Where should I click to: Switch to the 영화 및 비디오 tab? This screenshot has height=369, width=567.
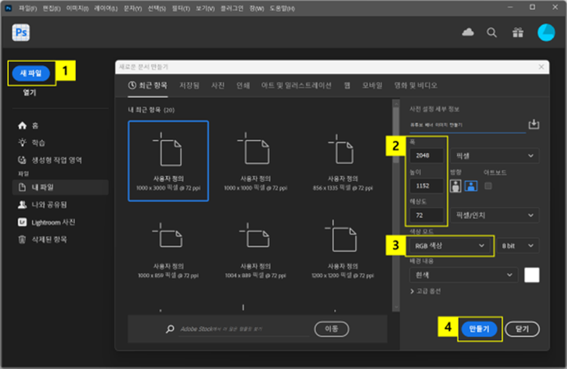[x=416, y=85]
